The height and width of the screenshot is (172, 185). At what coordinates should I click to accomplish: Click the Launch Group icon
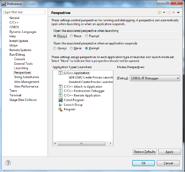click(60, 105)
